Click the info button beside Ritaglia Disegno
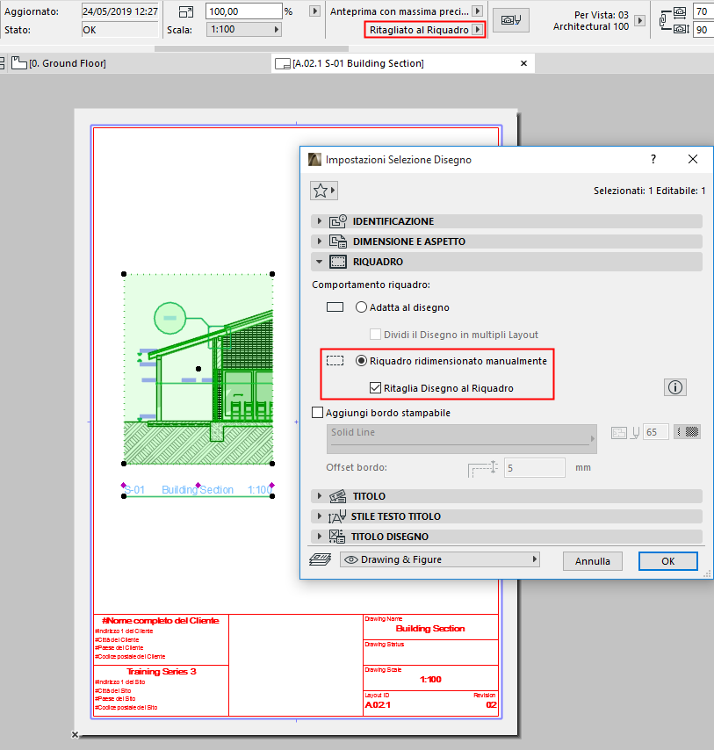This screenshot has width=714, height=750. [x=674, y=387]
